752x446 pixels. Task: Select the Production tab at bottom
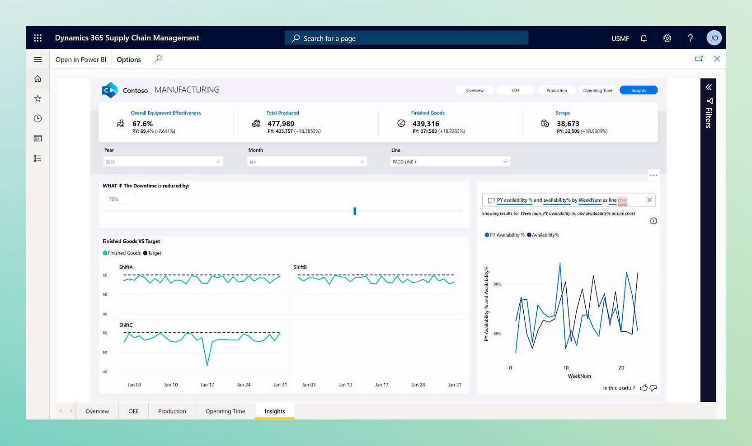click(172, 411)
